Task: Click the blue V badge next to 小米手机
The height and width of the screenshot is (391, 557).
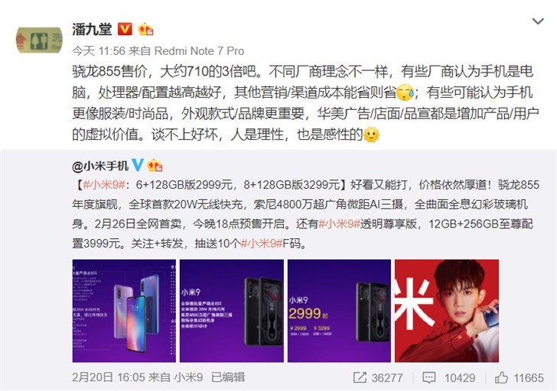Action: [x=138, y=165]
